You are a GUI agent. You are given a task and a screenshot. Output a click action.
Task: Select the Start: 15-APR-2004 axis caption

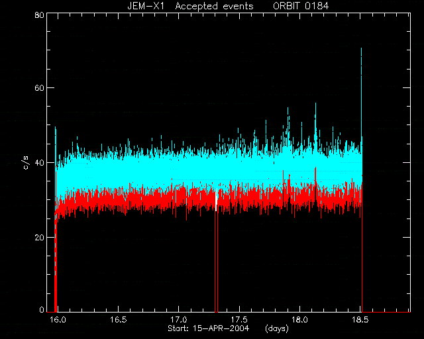208,328
